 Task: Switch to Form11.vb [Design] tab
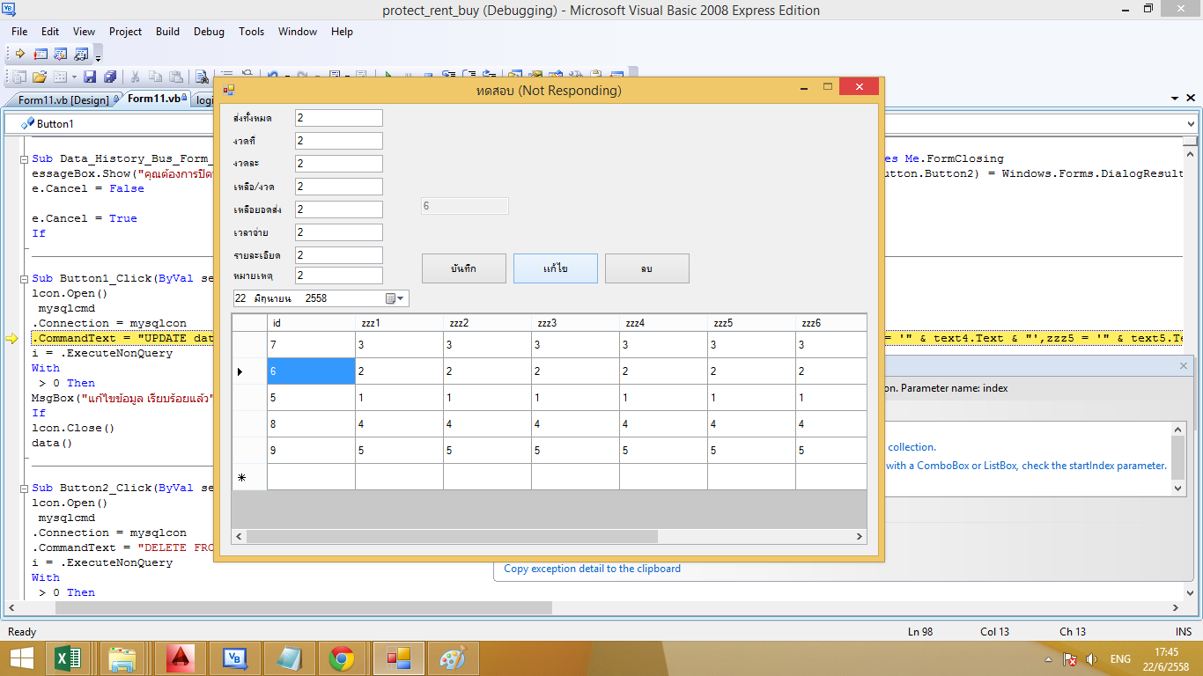pyautogui.click(x=63, y=99)
